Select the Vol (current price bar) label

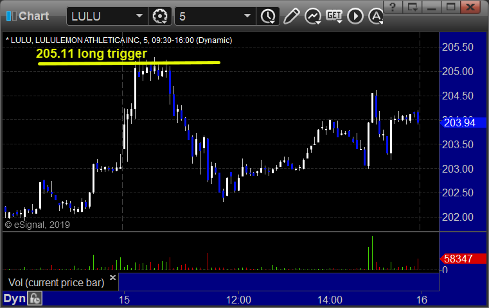pyautogui.click(x=56, y=283)
